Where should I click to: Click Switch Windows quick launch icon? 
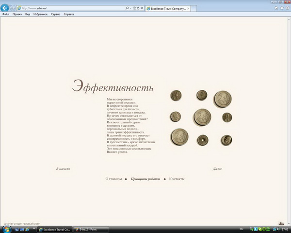tap(22, 230)
